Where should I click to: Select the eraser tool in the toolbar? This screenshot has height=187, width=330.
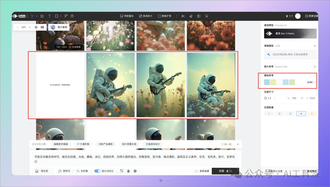pyautogui.click(x=191, y=16)
